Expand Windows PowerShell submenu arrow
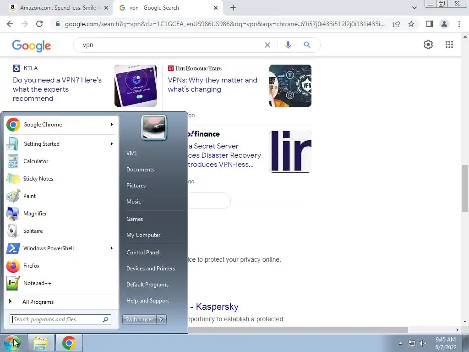This screenshot has width=469, height=352. 112,248
